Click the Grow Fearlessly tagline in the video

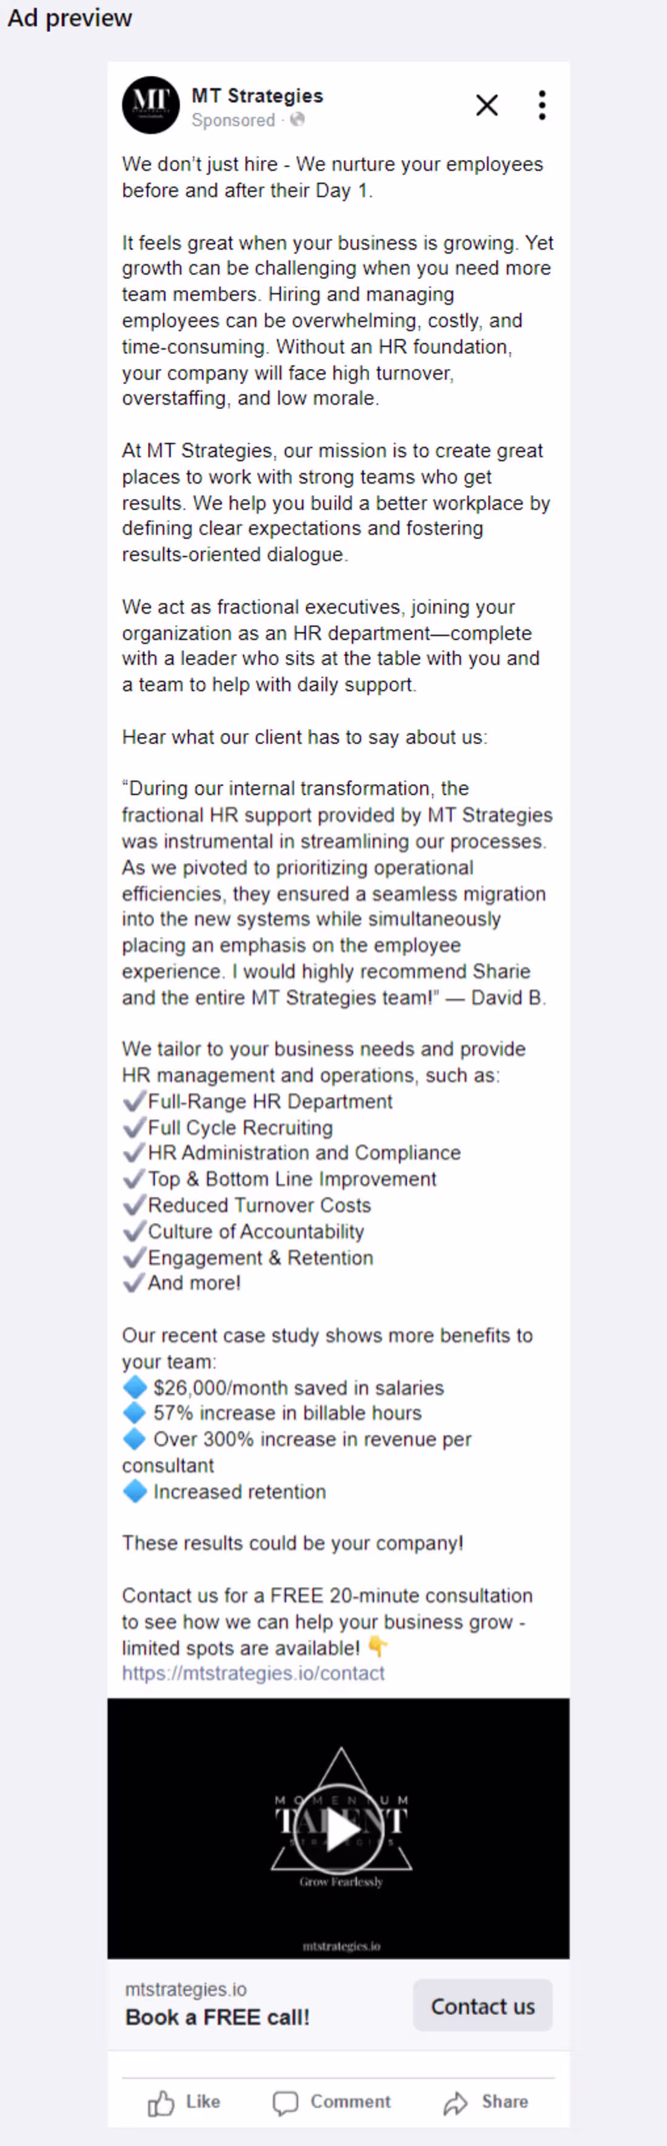pyautogui.click(x=341, y=1881)
